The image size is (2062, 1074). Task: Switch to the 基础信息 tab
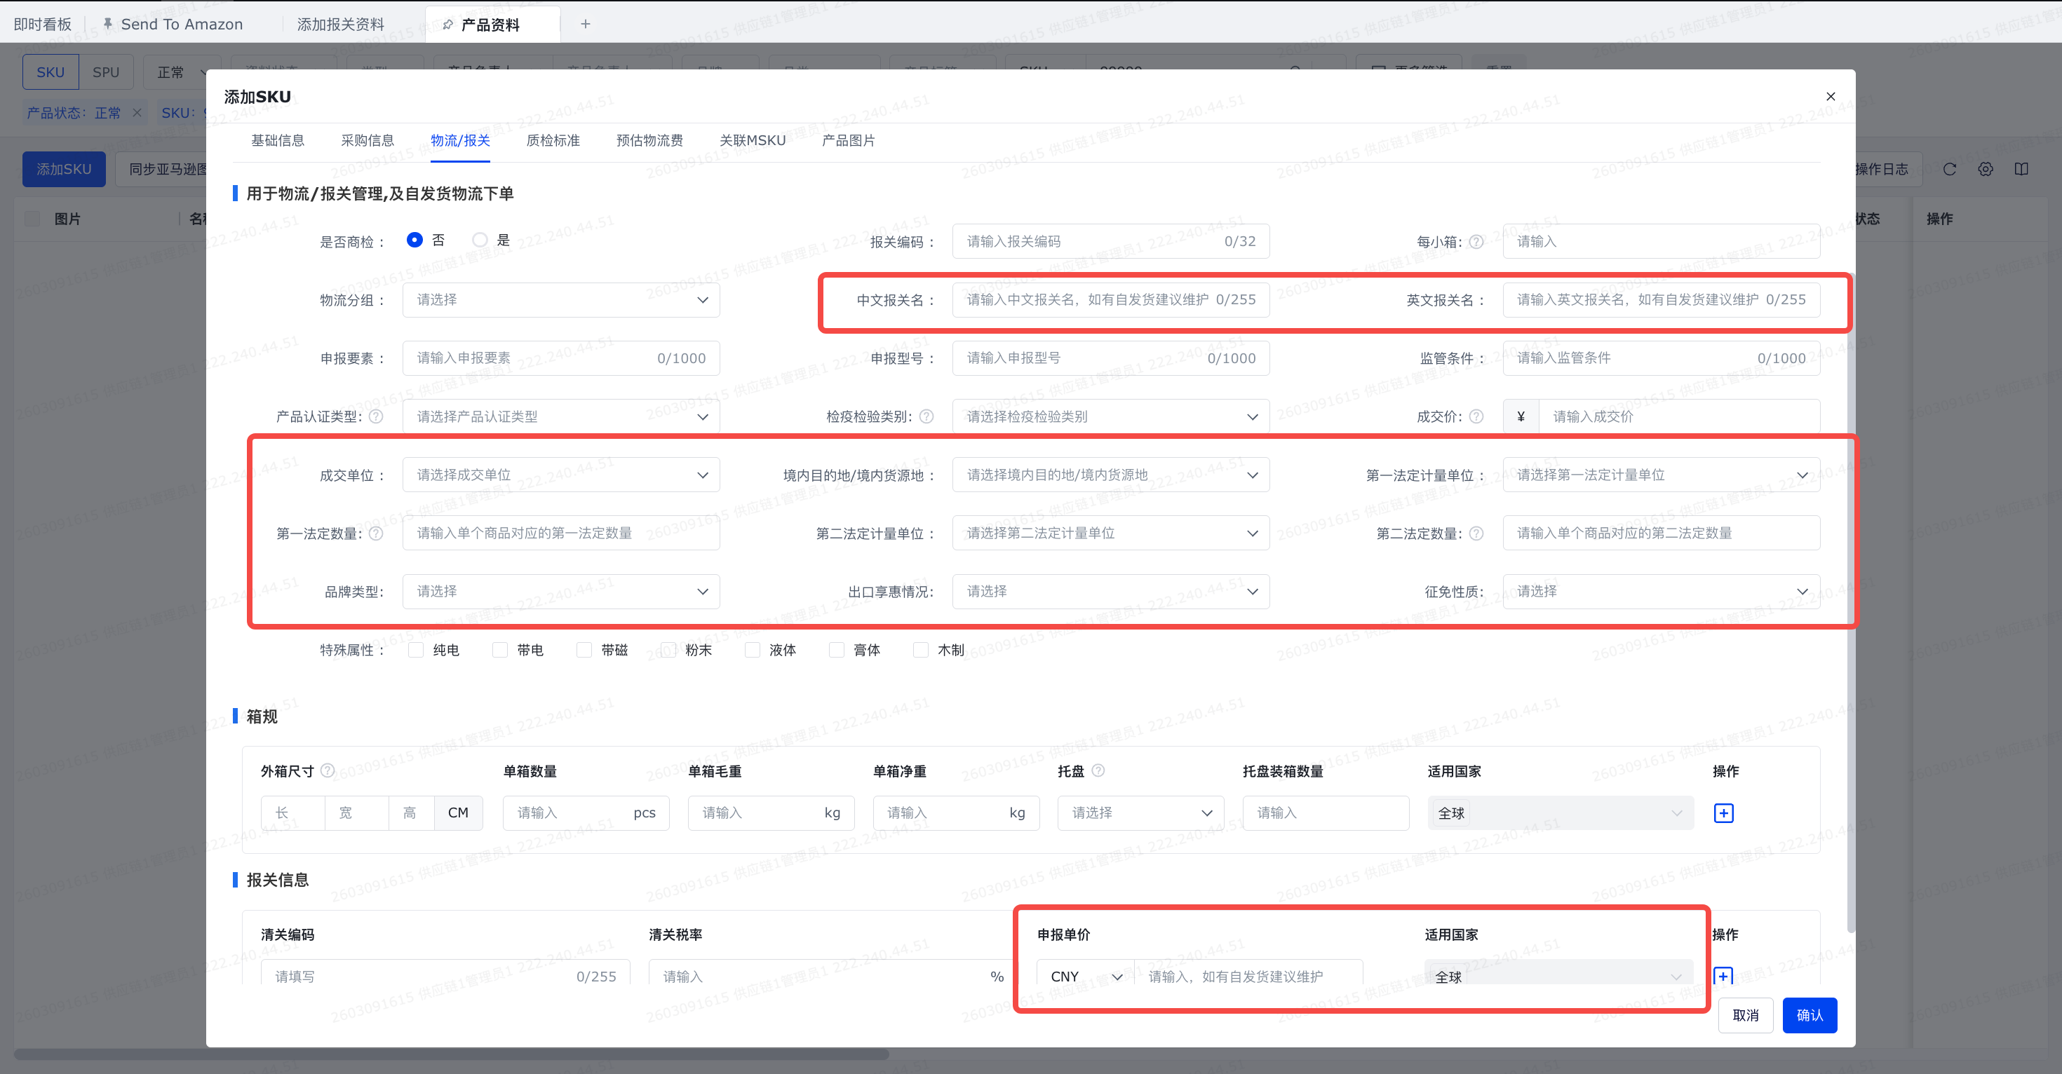click(x=277, y=141)
